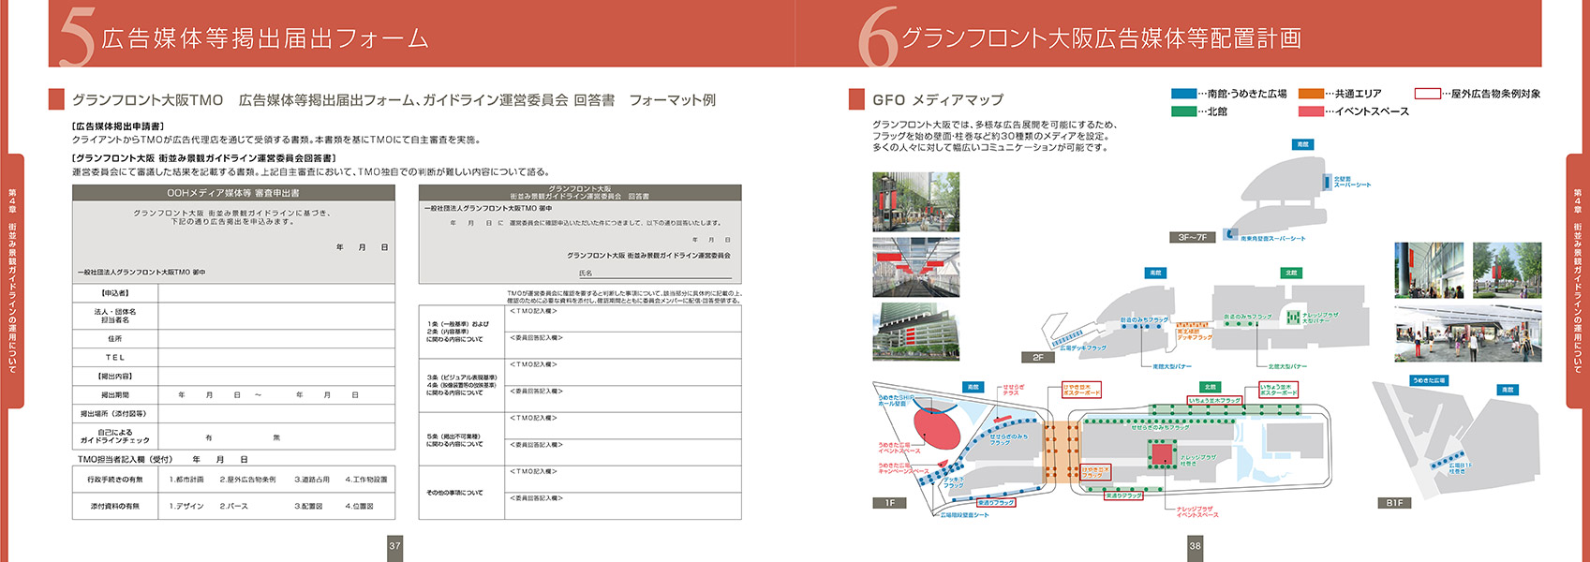1590x562 pixels.
Task: Click the green ナレッジプラザ大型バナー icon
Action: point(1294,318)
